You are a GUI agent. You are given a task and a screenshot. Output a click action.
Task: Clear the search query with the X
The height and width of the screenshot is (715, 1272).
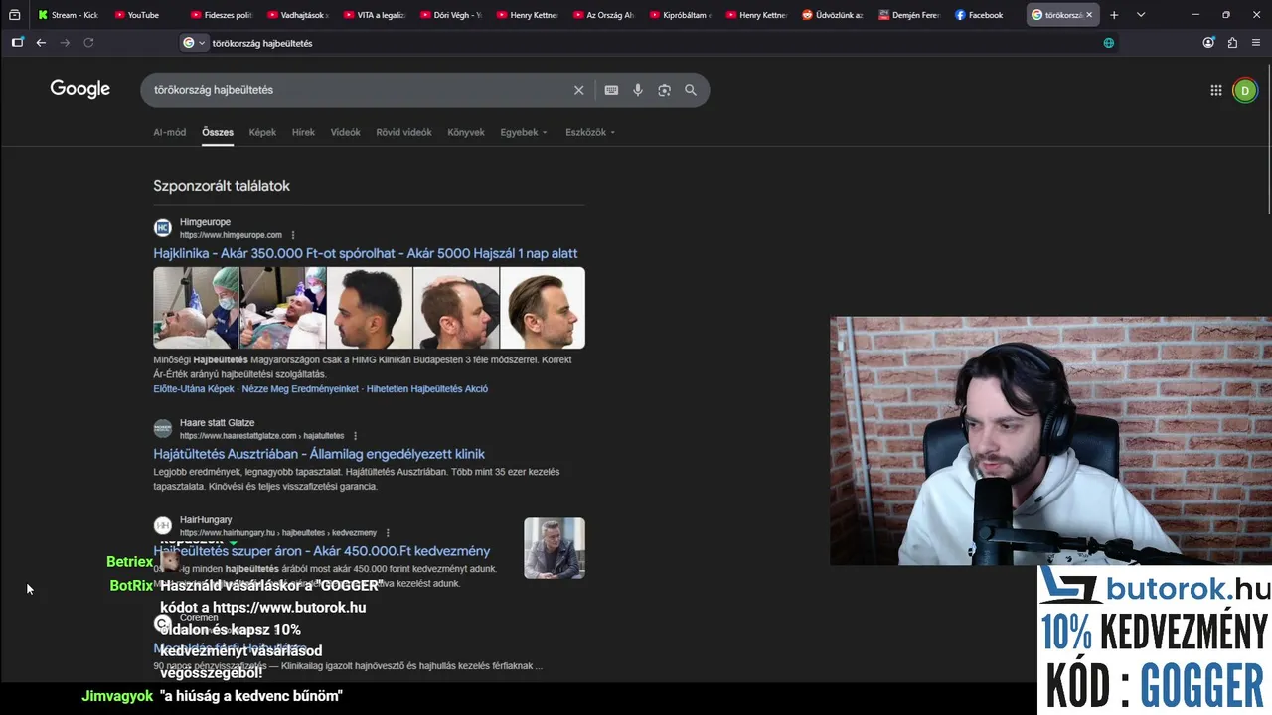(579, 90)
